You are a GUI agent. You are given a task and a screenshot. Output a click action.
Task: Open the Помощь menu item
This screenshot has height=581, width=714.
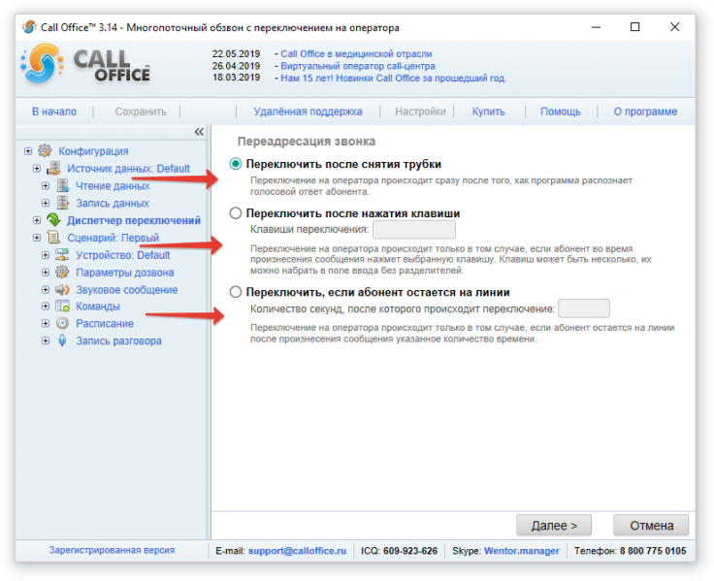pyautogui.click(x=561, y=112)
